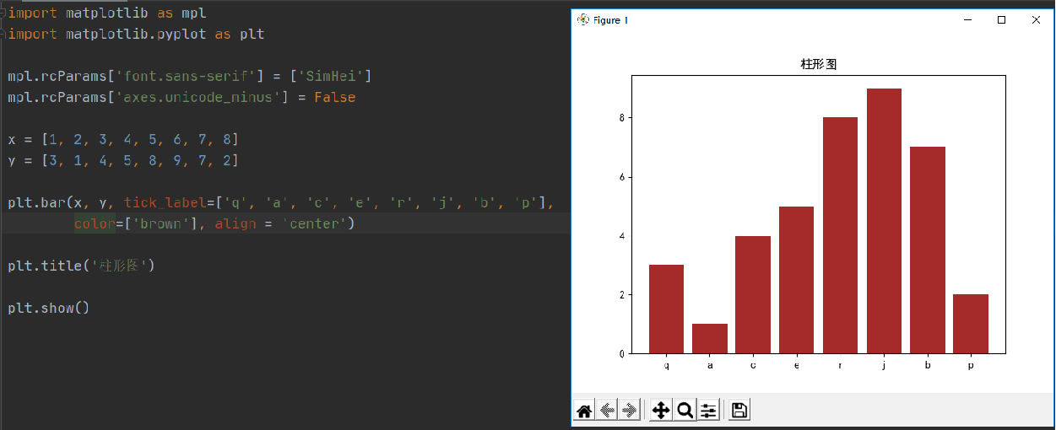The image size is (1056, 430).
Task: Click the chart title 柱形图
Action: click(818, 64)
